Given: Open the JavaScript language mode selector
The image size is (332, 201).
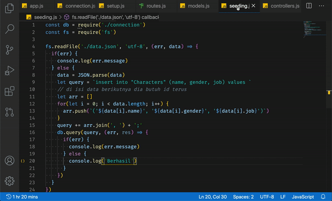Looking at the screenshot, I should (303, 197).
